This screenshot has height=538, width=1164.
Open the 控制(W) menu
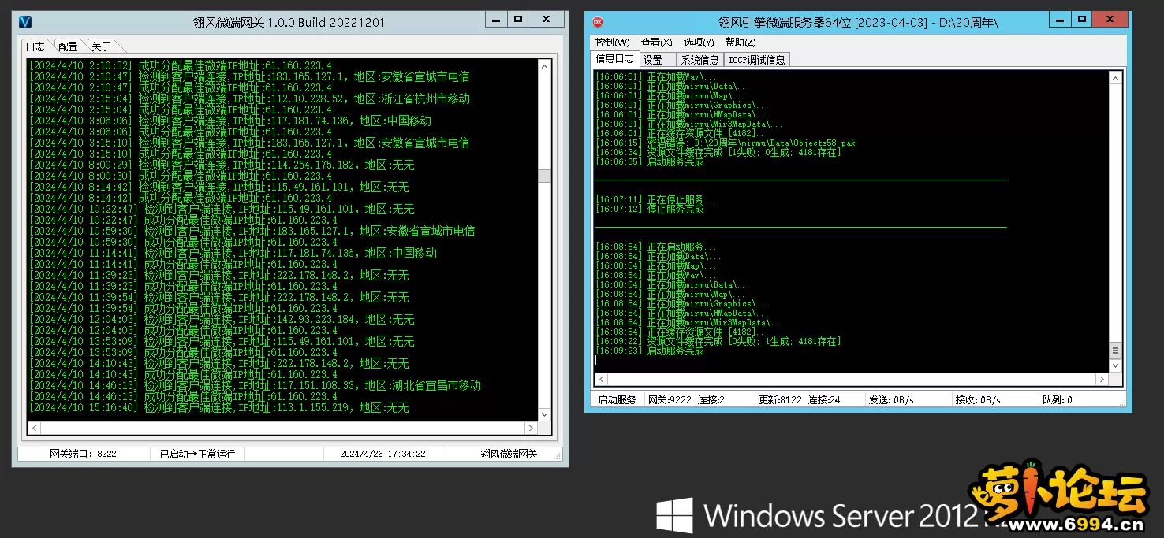(x=613, y=43)
